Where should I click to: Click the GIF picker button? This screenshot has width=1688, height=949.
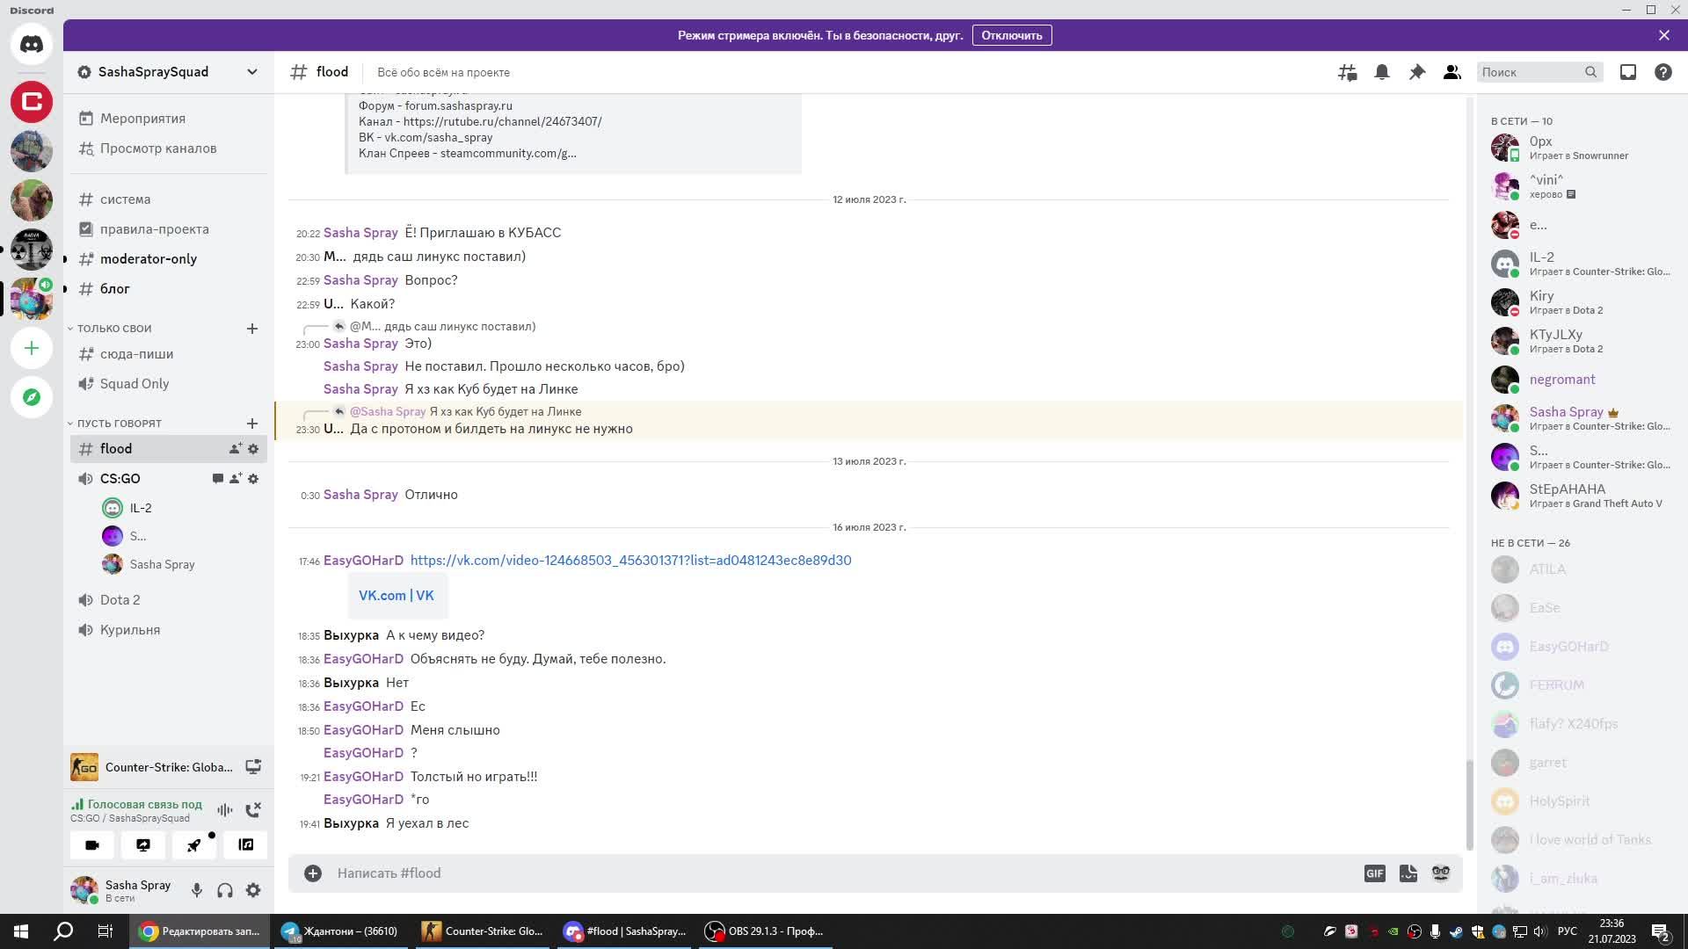[1374, 873]
